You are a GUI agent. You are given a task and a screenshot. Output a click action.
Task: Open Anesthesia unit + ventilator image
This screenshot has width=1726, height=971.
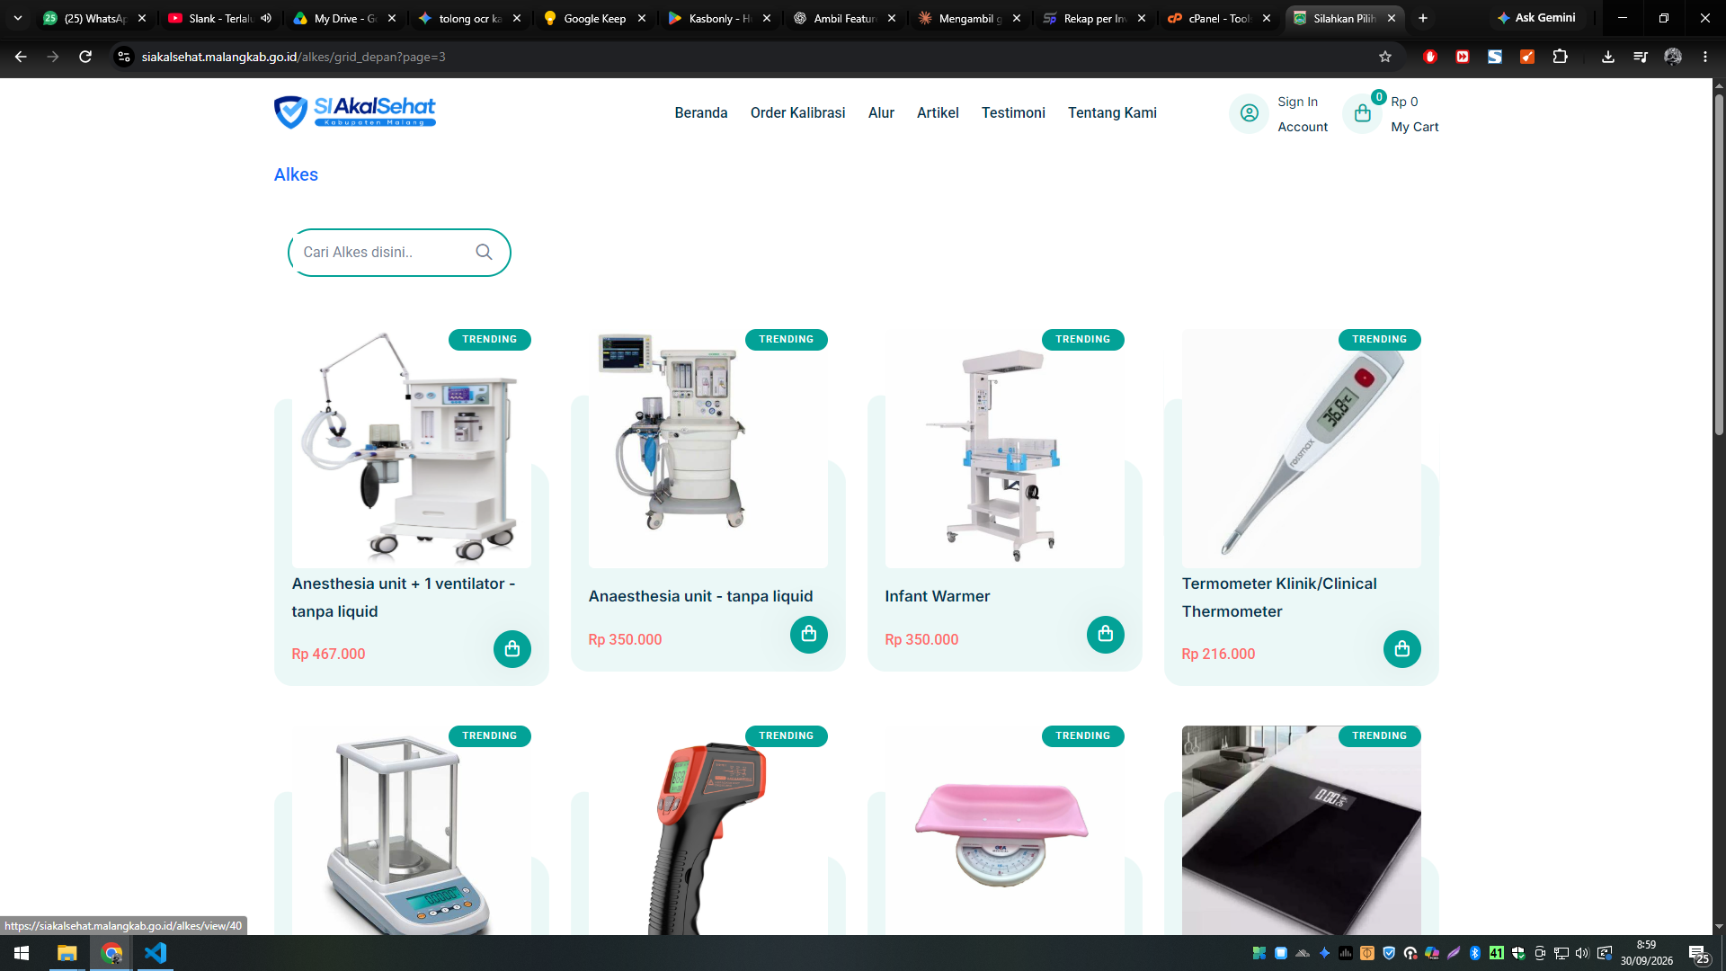(x=412, y=448)
